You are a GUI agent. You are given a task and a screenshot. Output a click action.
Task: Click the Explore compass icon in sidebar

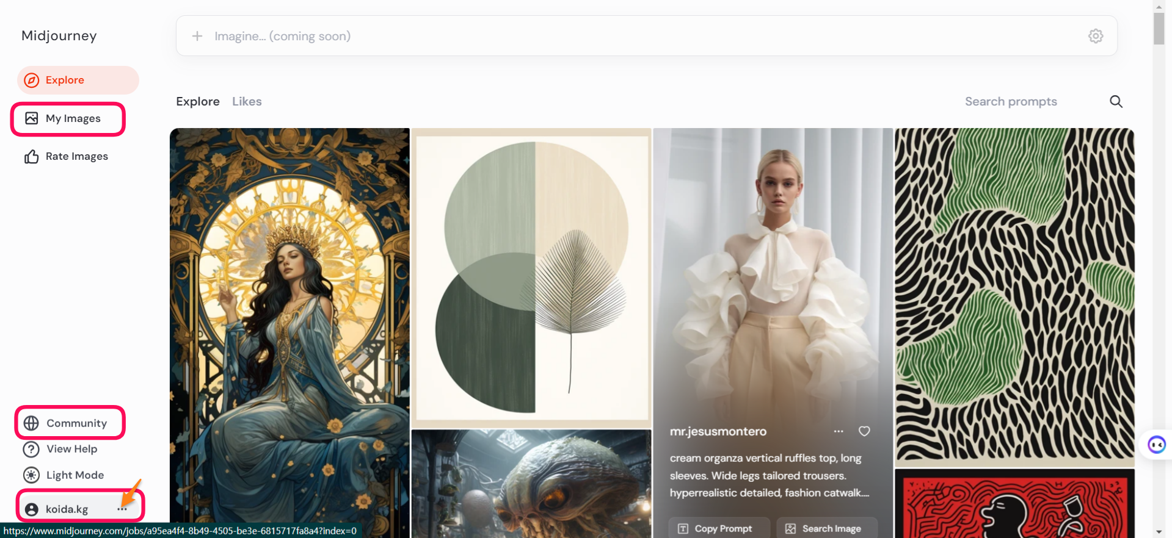point(32,80)
